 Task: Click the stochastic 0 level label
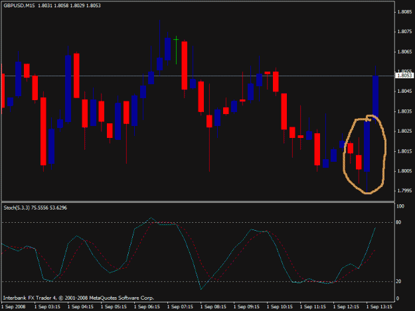[x=398, y=298]
